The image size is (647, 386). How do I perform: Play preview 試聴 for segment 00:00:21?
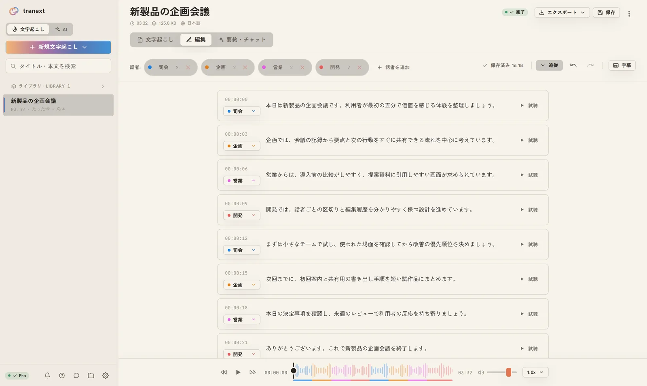click(x=529, y=348)
